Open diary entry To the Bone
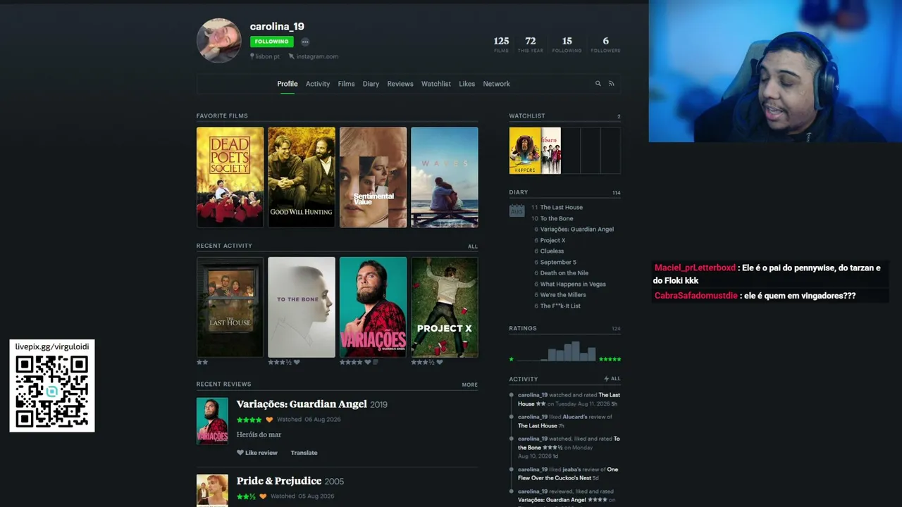The height and width of the screenshot is (507, 902). [557, 219]
